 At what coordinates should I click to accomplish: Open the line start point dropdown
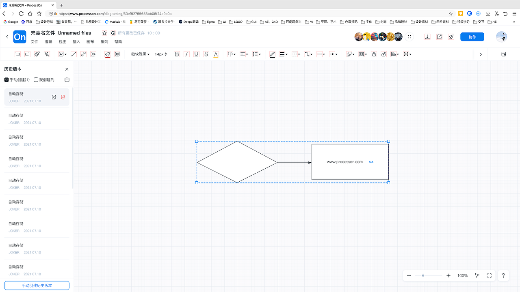(321, 54)
